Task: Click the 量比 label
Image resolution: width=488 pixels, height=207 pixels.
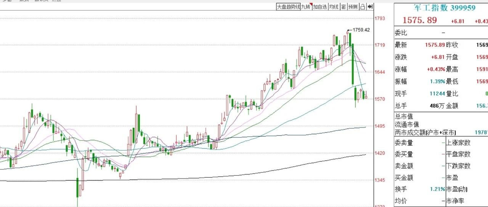Action: coord(452,94)
